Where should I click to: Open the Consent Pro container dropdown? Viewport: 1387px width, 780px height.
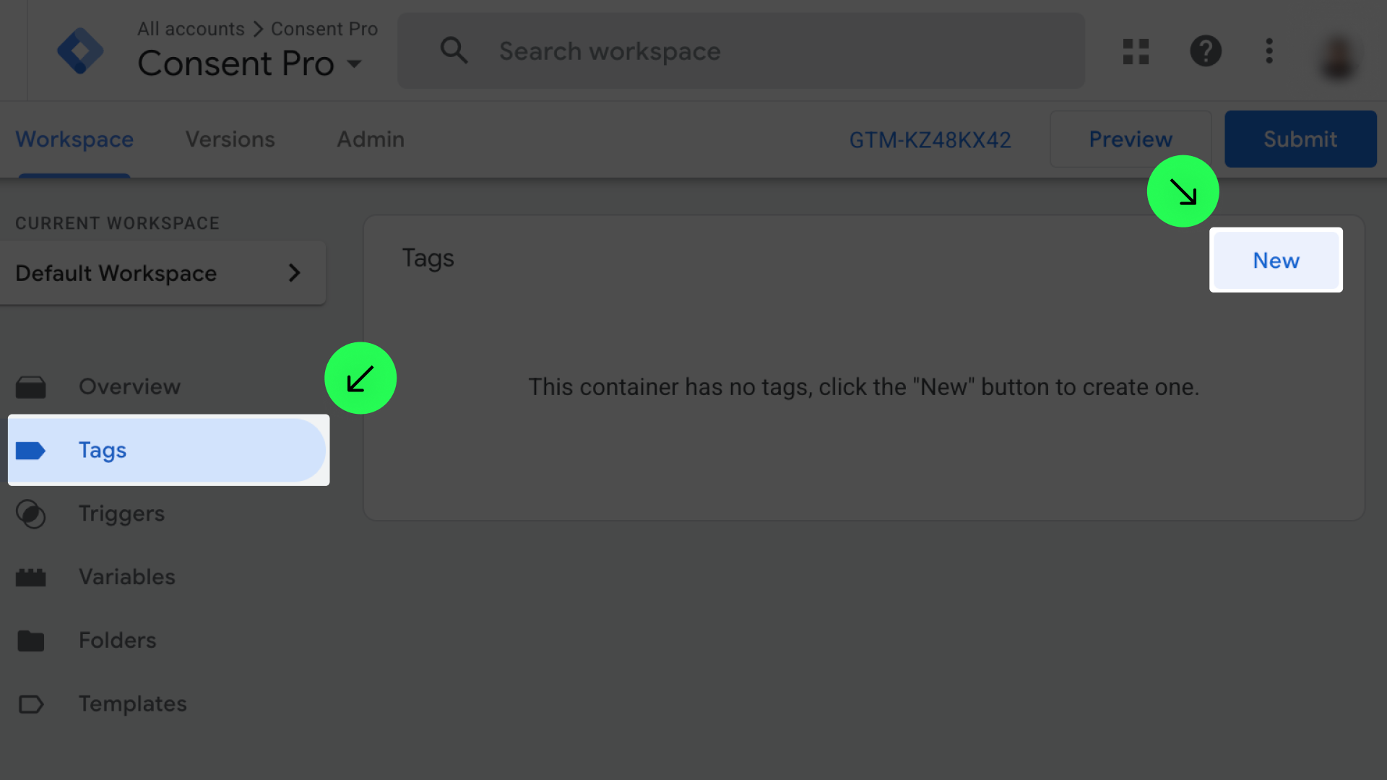coord(355,64)
